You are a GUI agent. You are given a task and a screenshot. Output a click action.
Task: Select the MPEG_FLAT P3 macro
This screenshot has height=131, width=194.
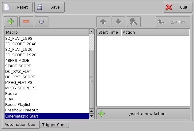point(47,82)
